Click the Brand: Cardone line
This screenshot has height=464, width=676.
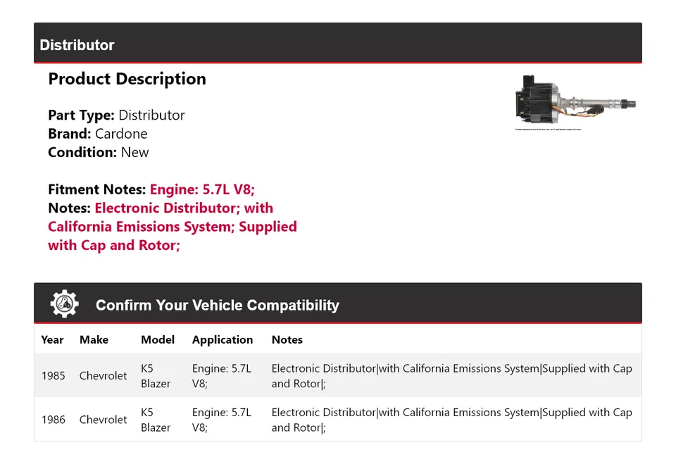point(98,134)
